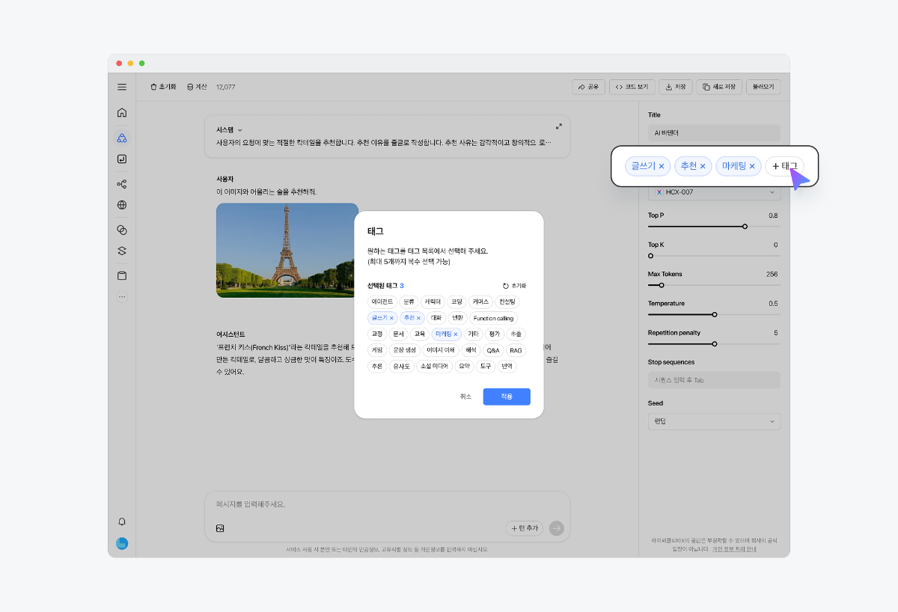898x612 pixels.
Task: Toggle the 소셜 미디어 tag chip
Action: click(x=434, y=367)
